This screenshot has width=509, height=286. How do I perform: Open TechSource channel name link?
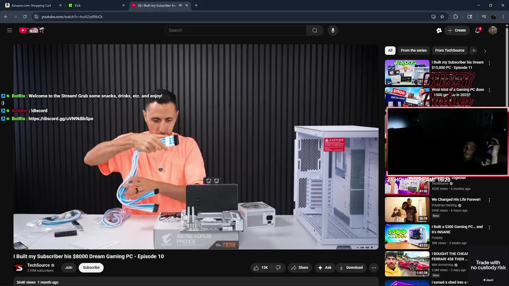(x=38, y=265)
